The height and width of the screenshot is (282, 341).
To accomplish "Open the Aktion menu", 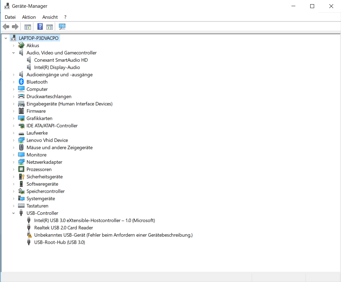I will (29, 17).
